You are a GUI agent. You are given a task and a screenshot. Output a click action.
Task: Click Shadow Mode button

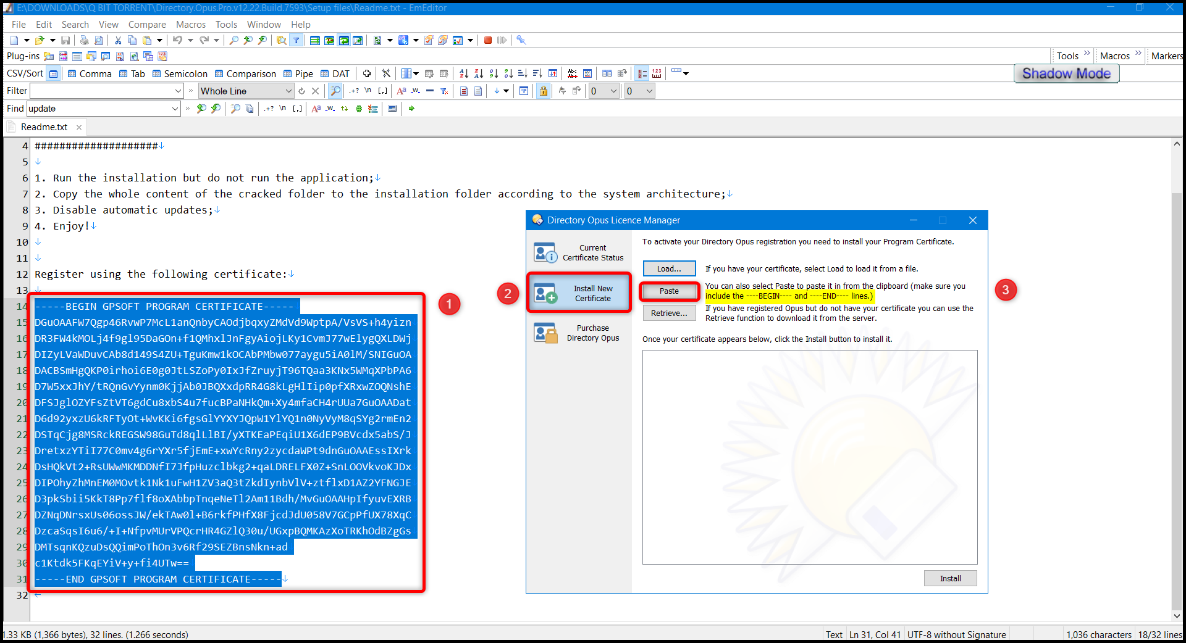tap(1066, 73)
